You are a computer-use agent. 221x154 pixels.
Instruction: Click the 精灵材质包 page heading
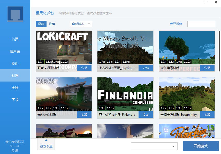point(45,13)
